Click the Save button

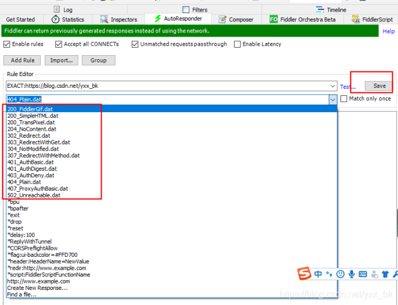(x=379, y=86)
